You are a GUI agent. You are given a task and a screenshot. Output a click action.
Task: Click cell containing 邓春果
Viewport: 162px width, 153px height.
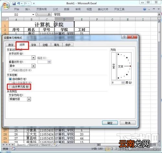(x=31, y=130)
